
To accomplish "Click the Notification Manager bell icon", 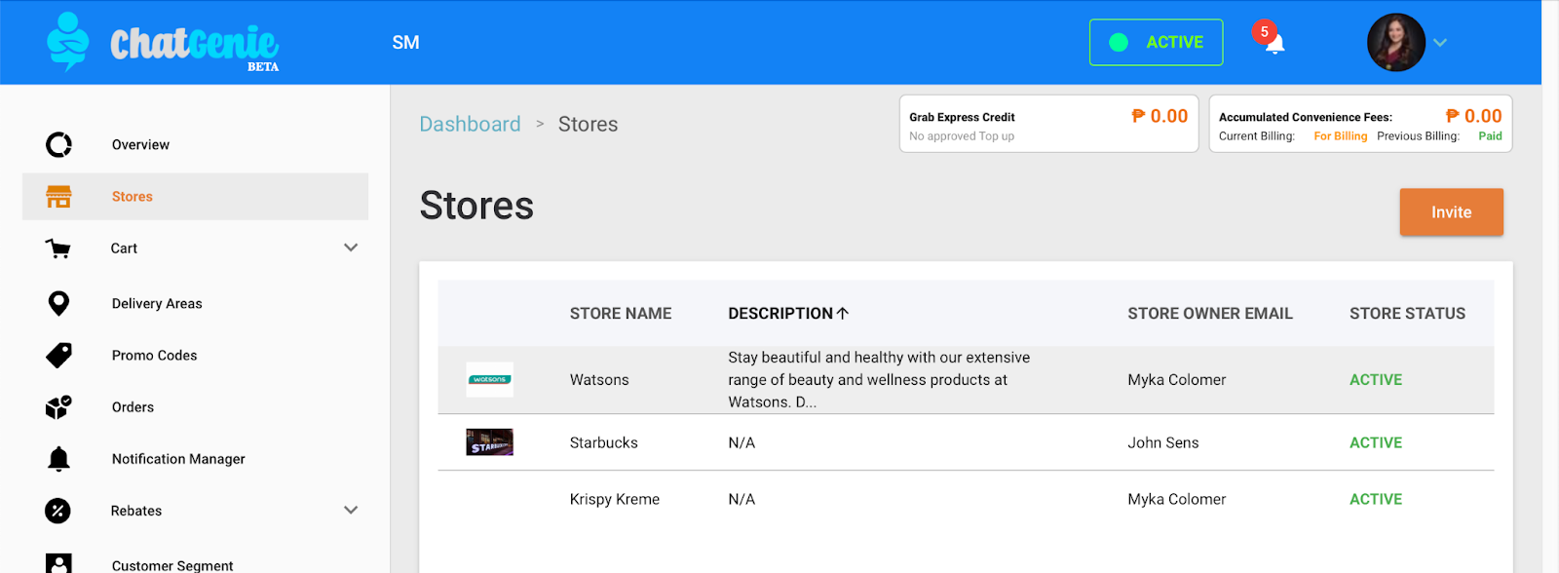I will [x=58, y=459].
